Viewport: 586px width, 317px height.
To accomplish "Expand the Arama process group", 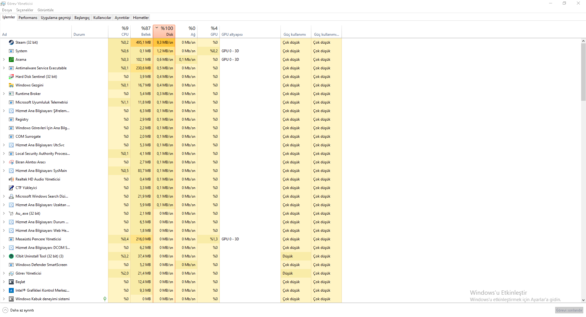I will coord(4,60).
